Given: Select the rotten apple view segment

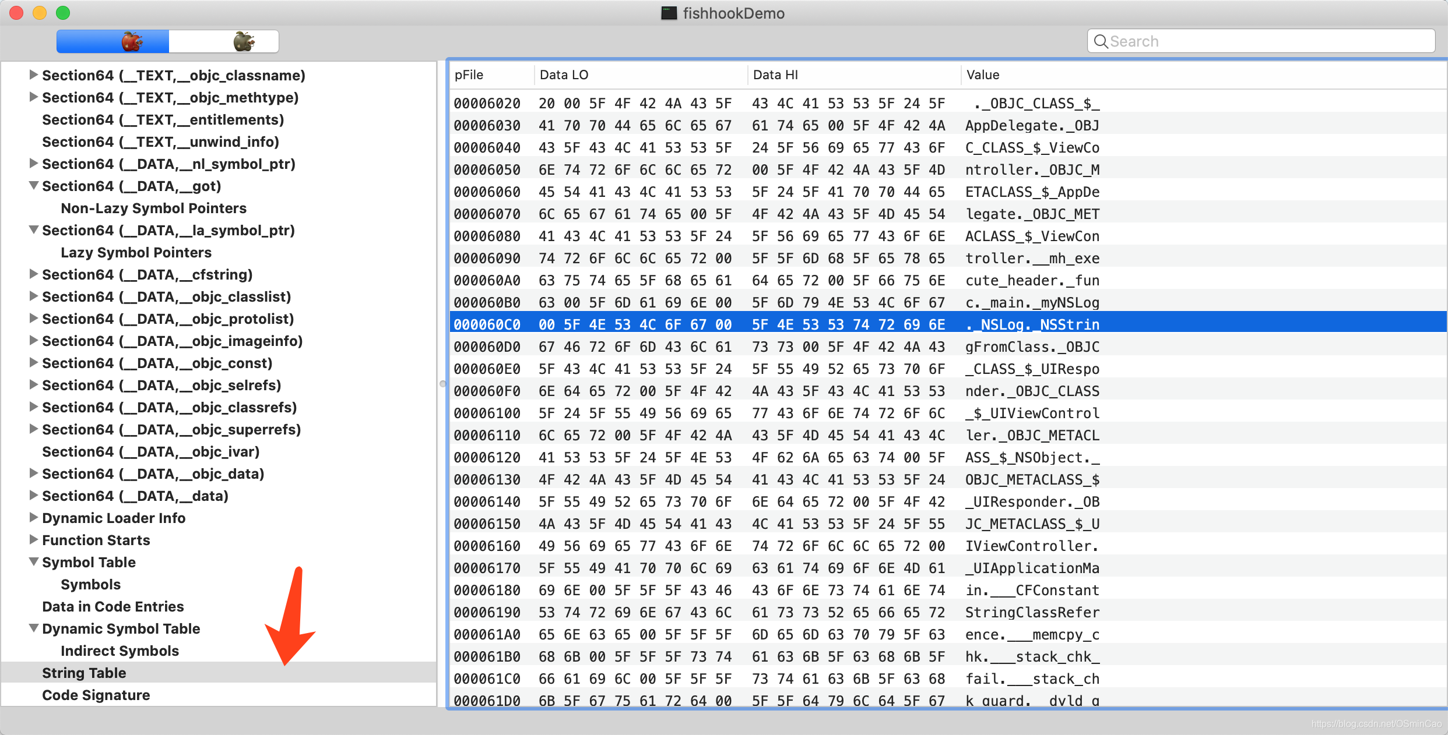Looking at the screenshot, I should click(x=224, y=41).
